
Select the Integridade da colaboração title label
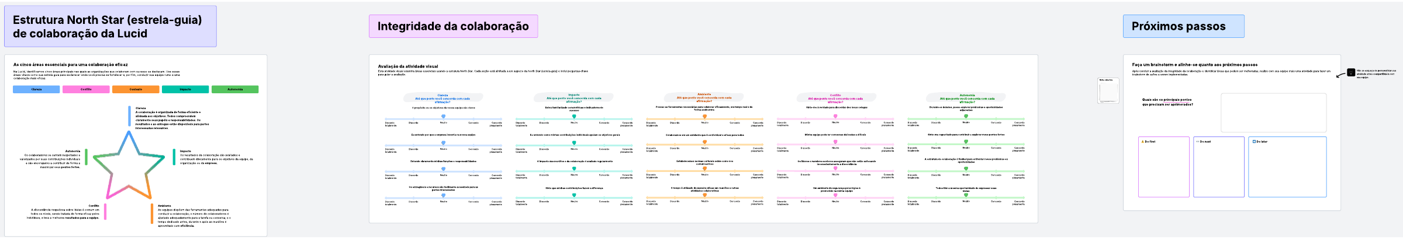[x=453, y=26]
